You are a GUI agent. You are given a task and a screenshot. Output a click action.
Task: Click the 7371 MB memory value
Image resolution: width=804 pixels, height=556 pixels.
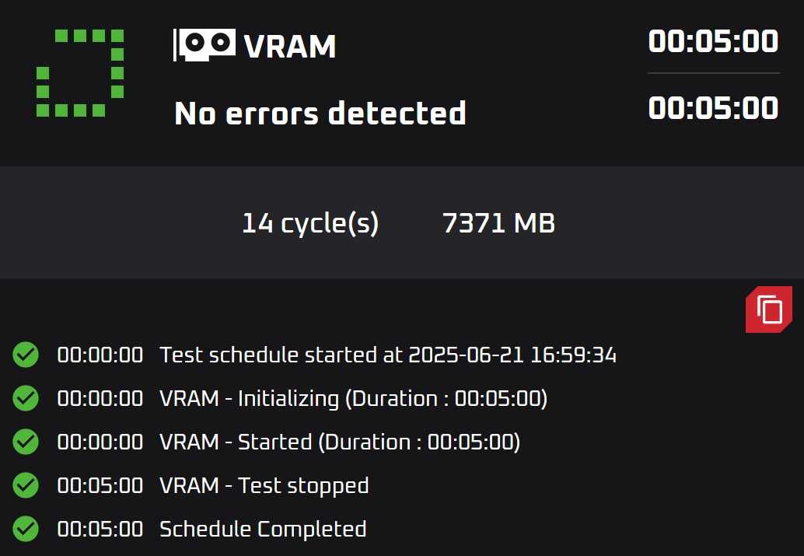498,223
